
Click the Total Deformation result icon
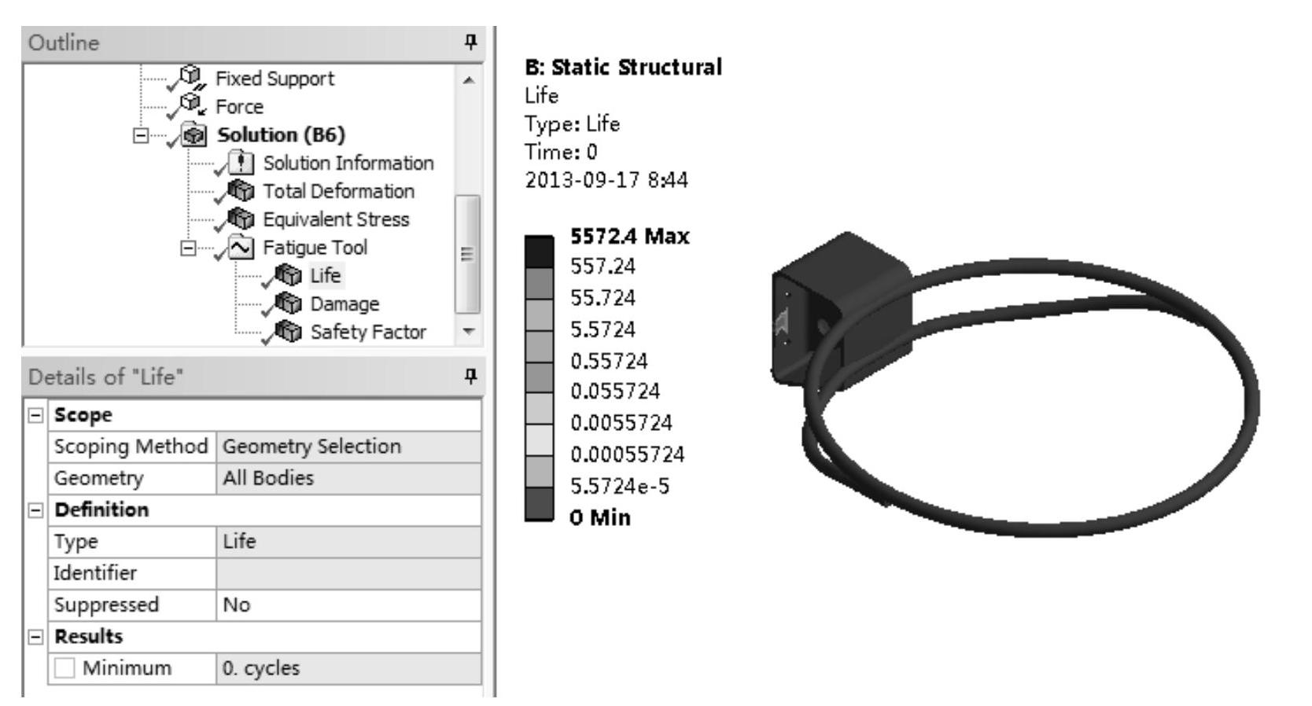[241, 191]
